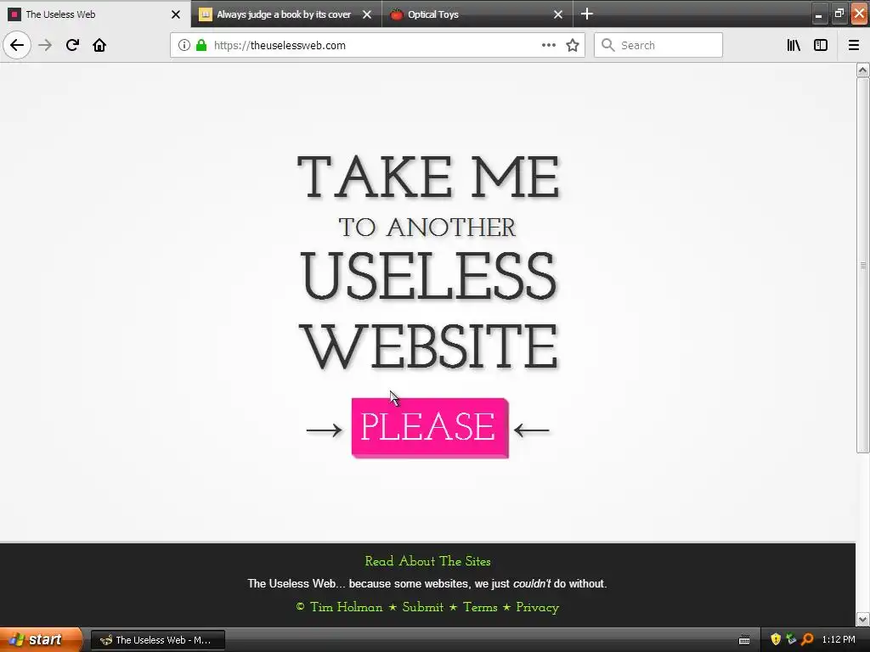Grab the vertical scrollbar thumb
The image size is (870, 652).
pos(862,265)
